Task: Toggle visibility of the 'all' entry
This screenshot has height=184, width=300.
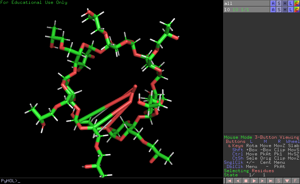Action: click(246, 3)
